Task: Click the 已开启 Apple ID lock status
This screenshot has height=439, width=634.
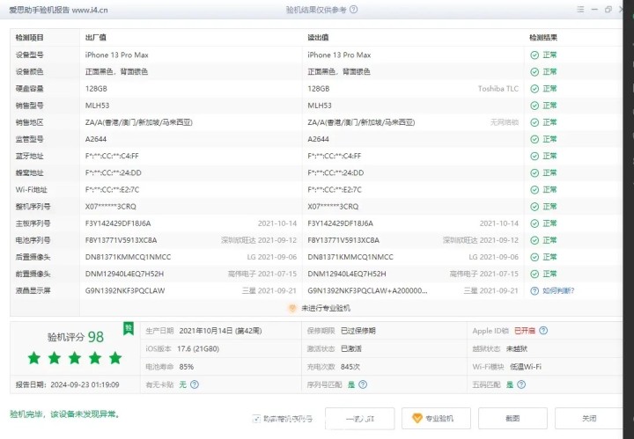Action: [525, 331]
